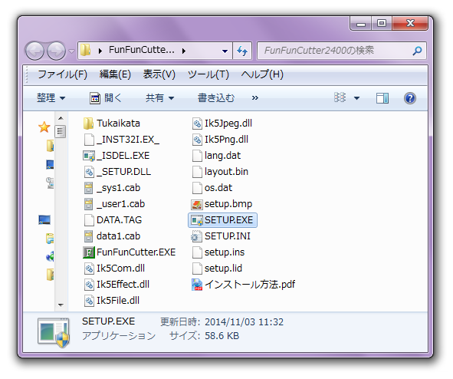Select the SETUP.EXE installer file
The image size is (453, 379).
tap(222, 220)
